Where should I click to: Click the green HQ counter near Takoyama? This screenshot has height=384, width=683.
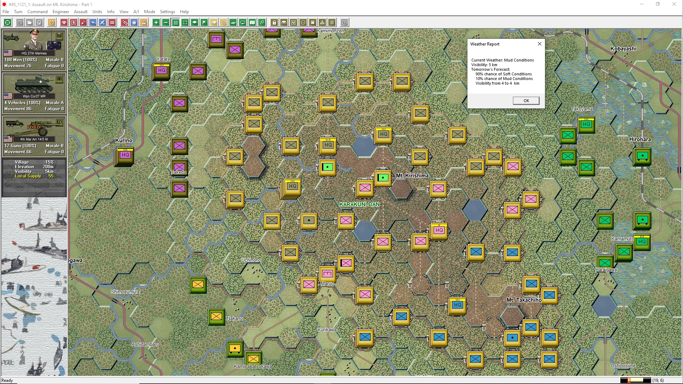586,126
